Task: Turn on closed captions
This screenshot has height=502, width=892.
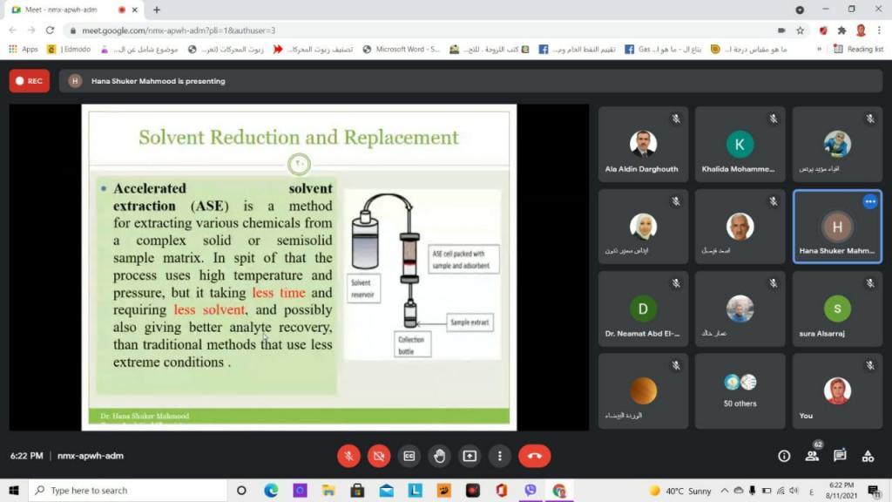Action: tap(409, 456)
